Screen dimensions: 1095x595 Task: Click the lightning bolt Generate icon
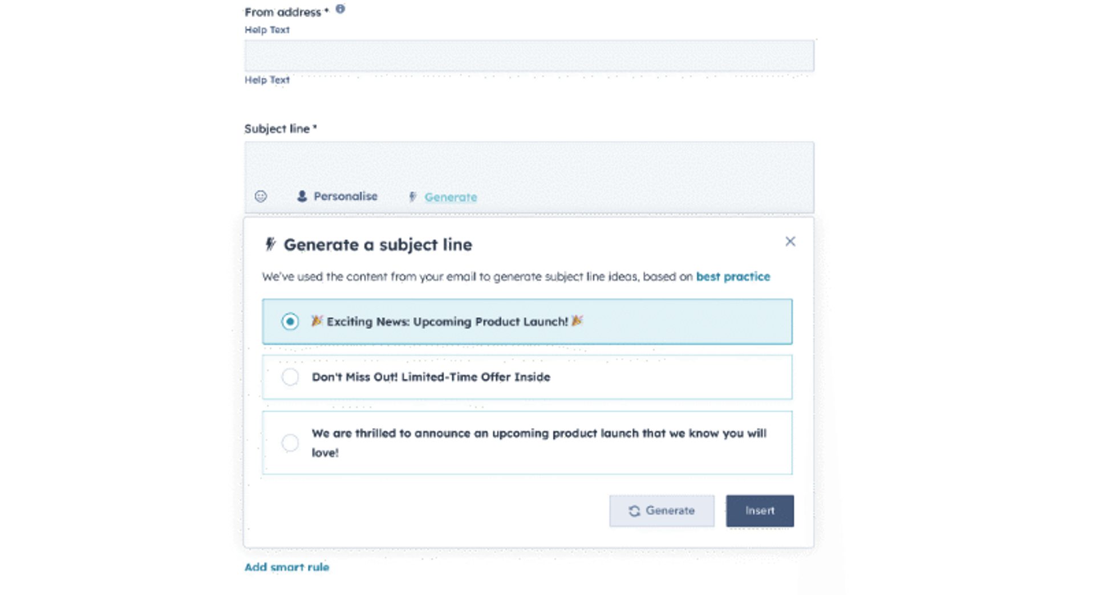point(413,197)
